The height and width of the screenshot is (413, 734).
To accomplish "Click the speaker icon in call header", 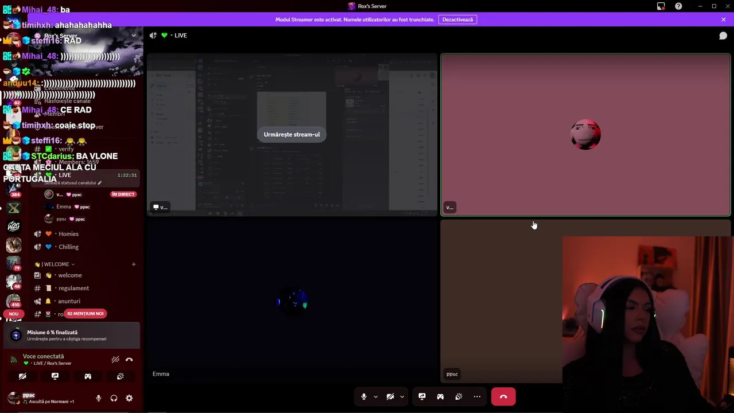I will click(153, 36).
